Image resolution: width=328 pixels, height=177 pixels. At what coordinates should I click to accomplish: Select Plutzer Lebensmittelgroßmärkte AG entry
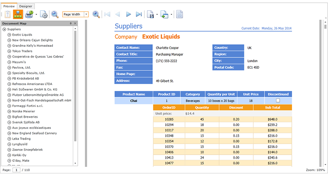(38, 95)
